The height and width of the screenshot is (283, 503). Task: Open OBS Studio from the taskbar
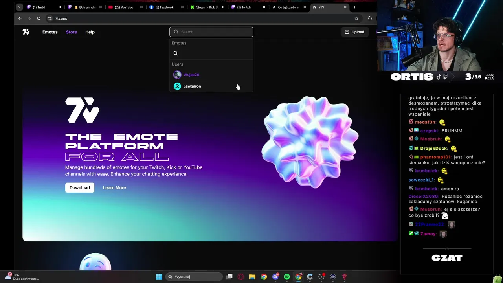click(321, 277)
